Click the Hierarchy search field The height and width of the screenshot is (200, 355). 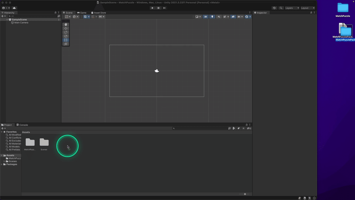tap(32, 16)
